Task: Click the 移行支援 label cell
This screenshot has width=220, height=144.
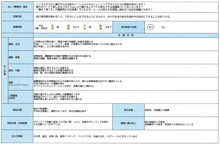Action: tap(128, 110)
